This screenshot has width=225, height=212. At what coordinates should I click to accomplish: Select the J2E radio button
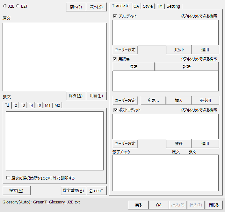click(5, 6)
